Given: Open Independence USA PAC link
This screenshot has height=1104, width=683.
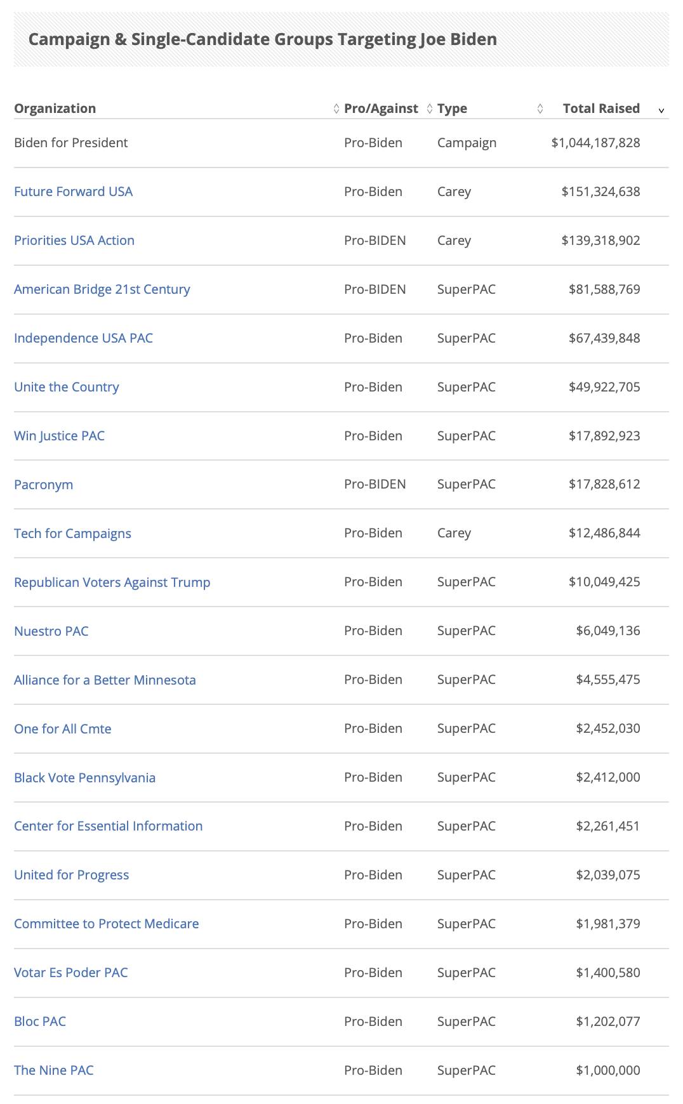Looking at the screenshot, I should coord(83,338).
